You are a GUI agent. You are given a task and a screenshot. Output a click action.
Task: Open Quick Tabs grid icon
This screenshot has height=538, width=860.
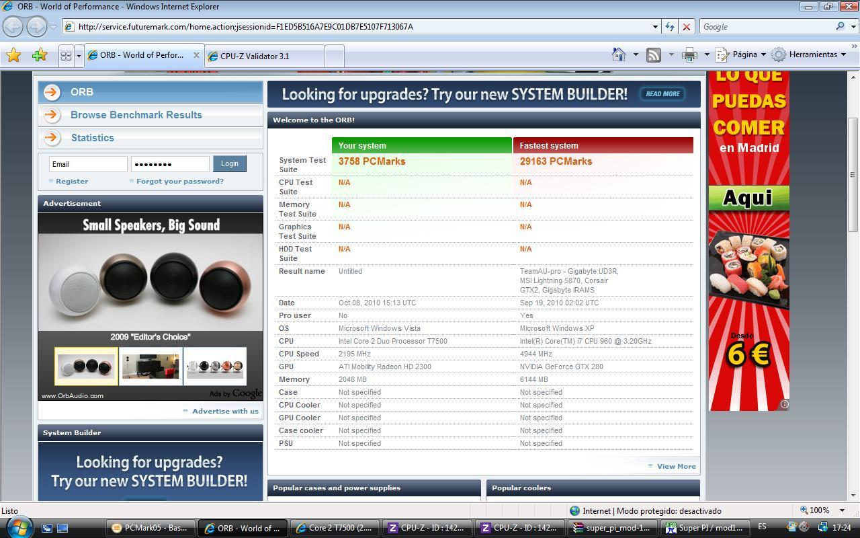pos(66,56)
